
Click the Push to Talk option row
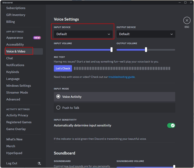pyautogui.click(x=114, y=108)
